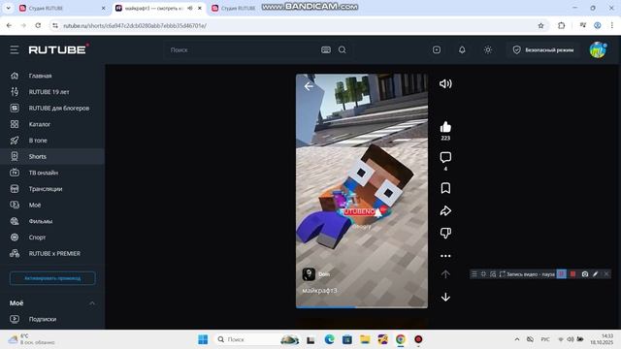Open the on-screen keyboard icon in search
Screen dimensions: 621x349
coord(326,49)
